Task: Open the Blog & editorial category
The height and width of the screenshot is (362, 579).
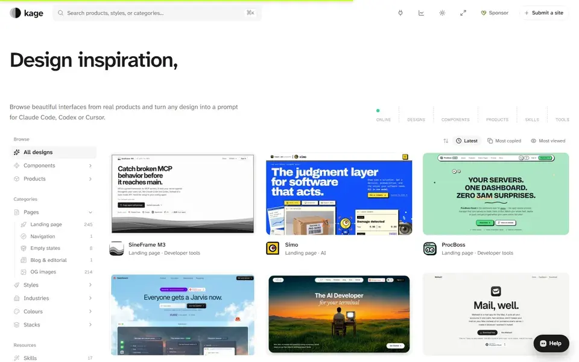Action: tap(57, 260)
